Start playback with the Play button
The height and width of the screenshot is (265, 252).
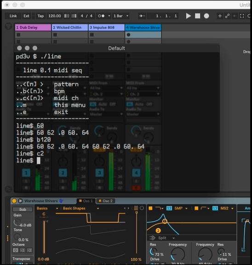click(189, 16)
